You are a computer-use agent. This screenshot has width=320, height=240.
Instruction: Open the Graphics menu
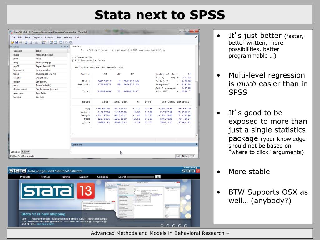[37, 37]
